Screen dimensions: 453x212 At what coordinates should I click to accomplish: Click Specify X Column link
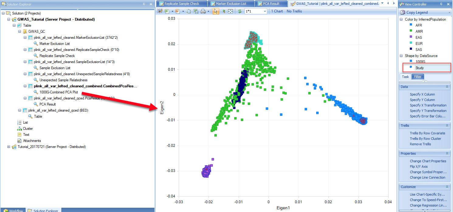pos(422,94)
